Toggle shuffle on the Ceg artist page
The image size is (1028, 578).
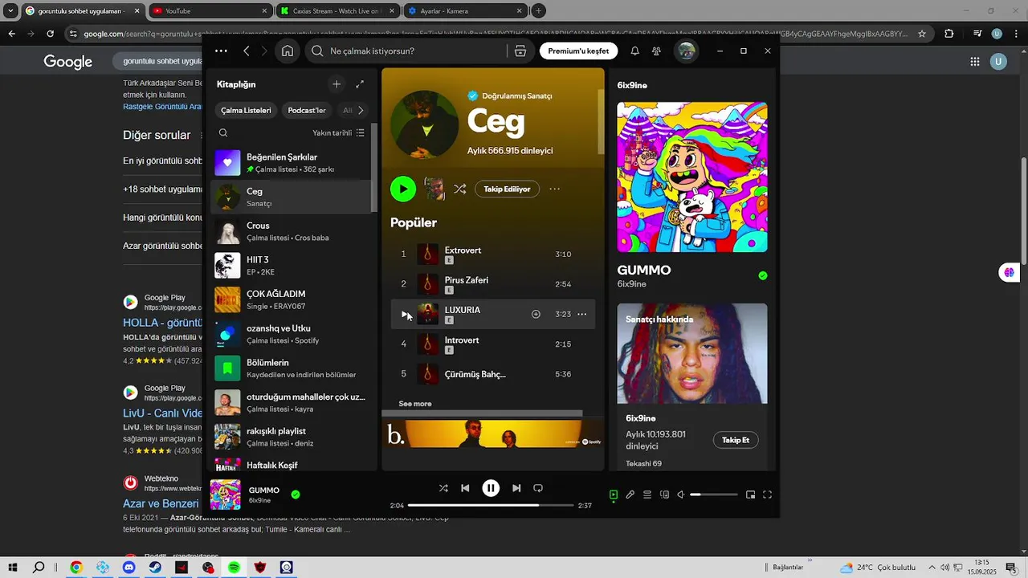click(459, 189)
